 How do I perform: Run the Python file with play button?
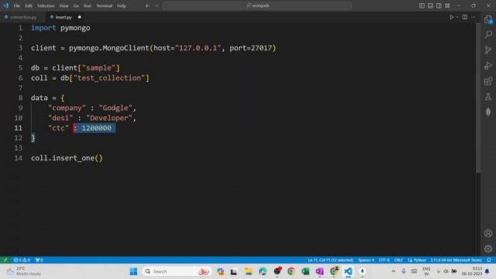point(452,17)
